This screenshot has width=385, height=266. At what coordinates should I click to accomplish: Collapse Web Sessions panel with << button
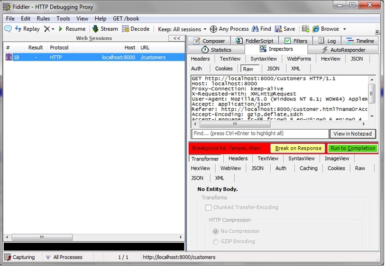(x=177, y=38)
